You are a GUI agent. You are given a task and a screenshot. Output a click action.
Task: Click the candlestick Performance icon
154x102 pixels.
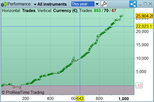4,4
